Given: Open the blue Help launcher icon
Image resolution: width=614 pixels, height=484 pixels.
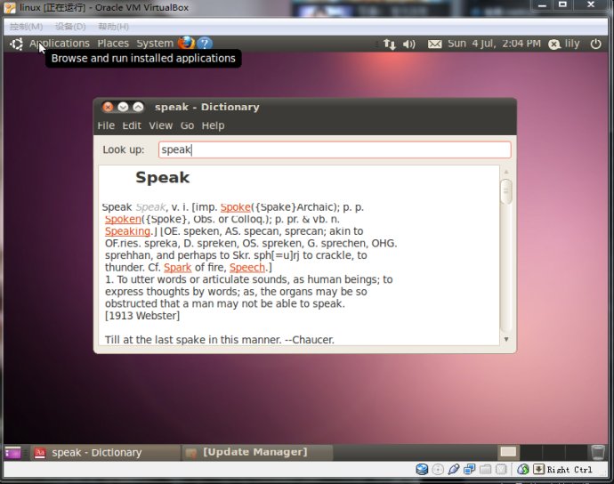Looking at the screenshot, I should point(205,44).
